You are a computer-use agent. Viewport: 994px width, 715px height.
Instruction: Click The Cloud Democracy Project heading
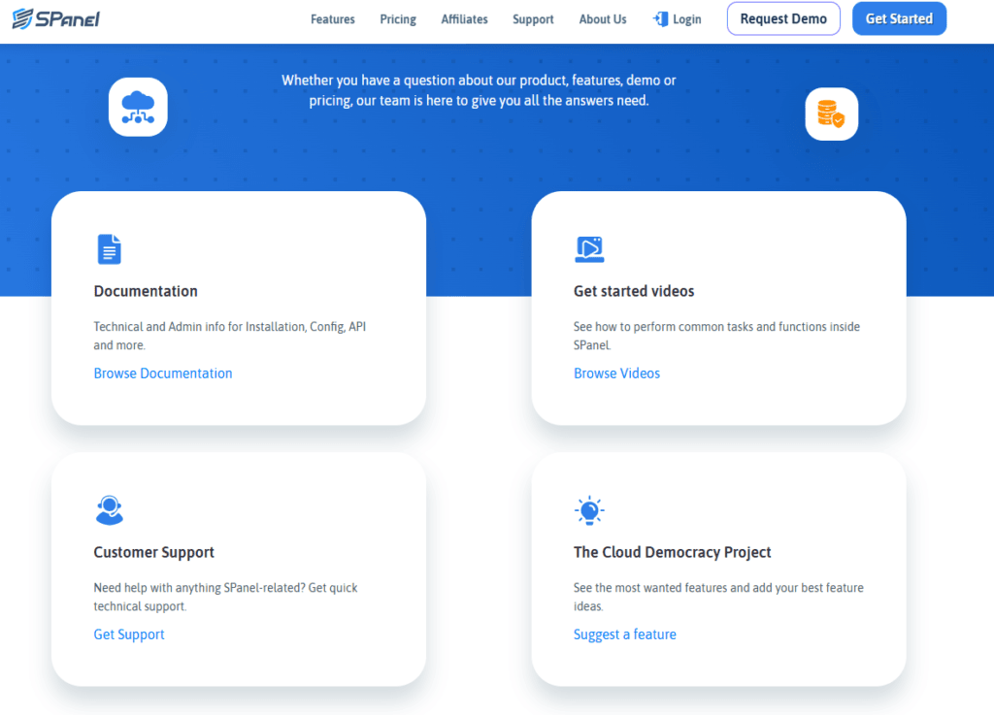(672, 552)
